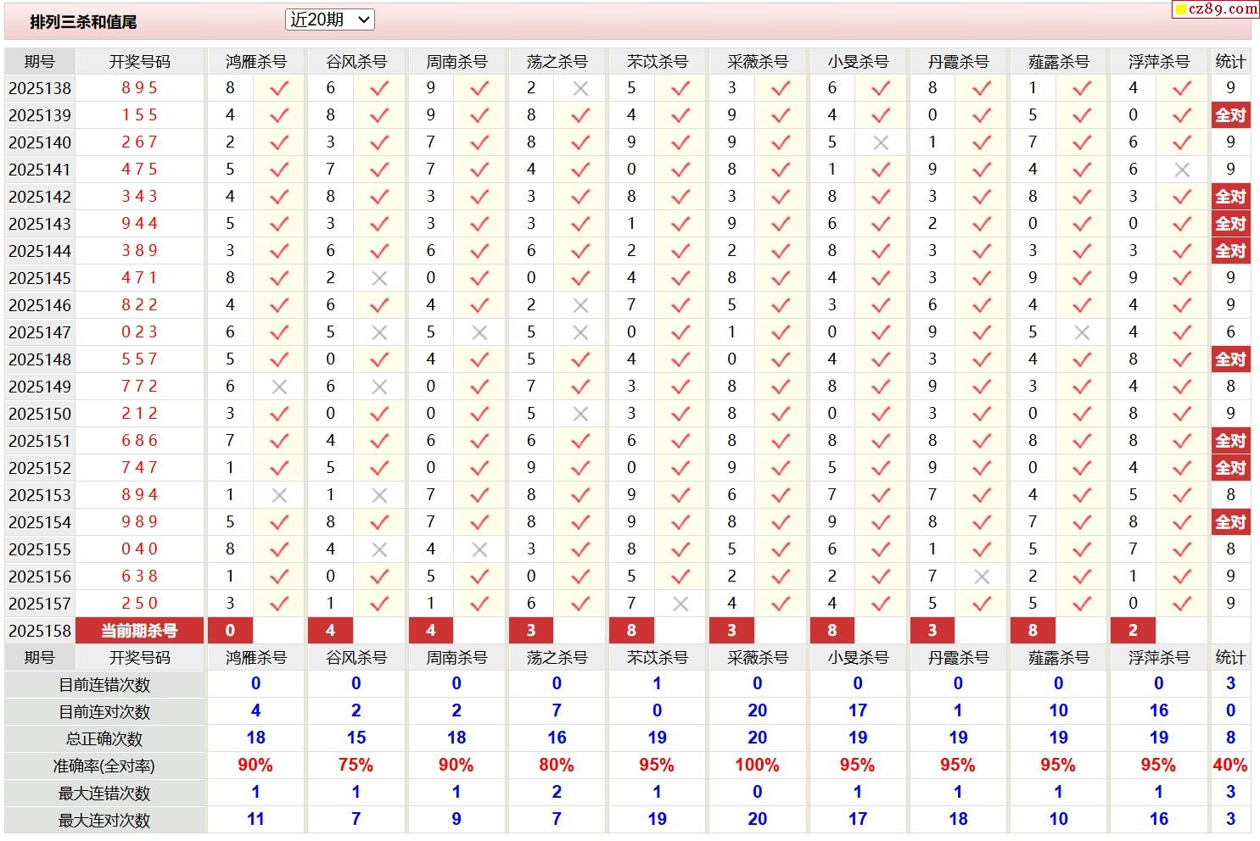
Task: Click the winning number 2 5 0
Action: (140, 603)
